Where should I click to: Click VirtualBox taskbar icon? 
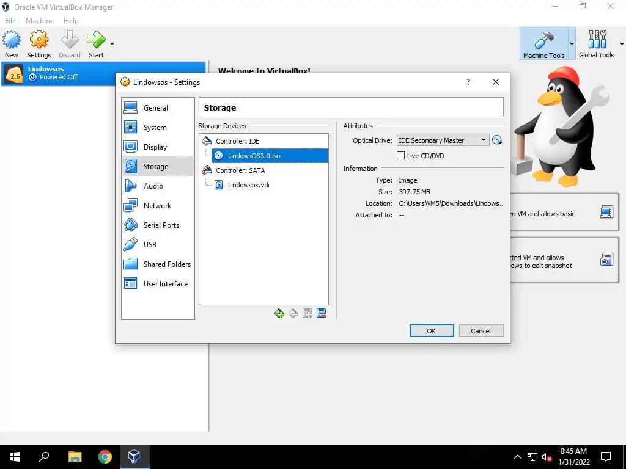[134, 457]
